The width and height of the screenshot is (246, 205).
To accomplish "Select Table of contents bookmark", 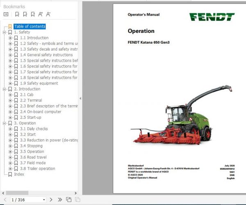I will pyautogui.click(x=30, y=26).
